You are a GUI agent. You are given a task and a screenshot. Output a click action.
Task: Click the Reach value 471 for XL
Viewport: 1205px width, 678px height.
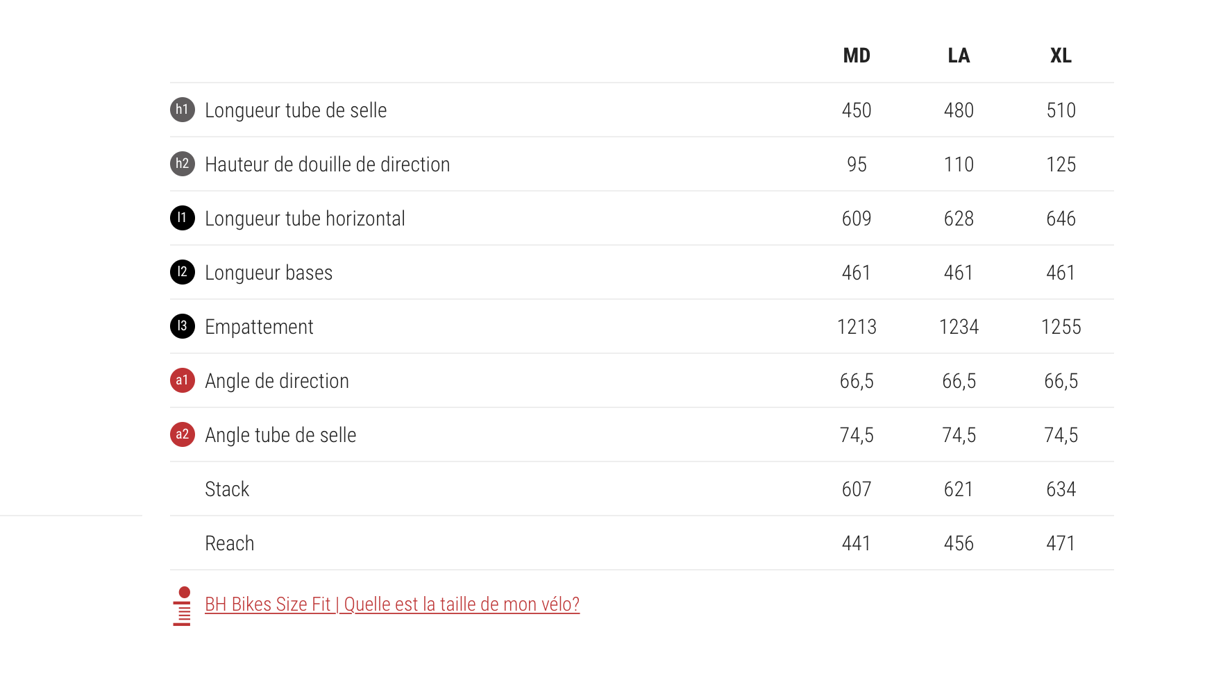[1061, 543]
